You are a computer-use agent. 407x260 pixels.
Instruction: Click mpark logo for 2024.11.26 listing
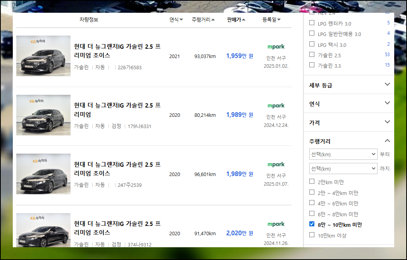click(x=276, y=224)
